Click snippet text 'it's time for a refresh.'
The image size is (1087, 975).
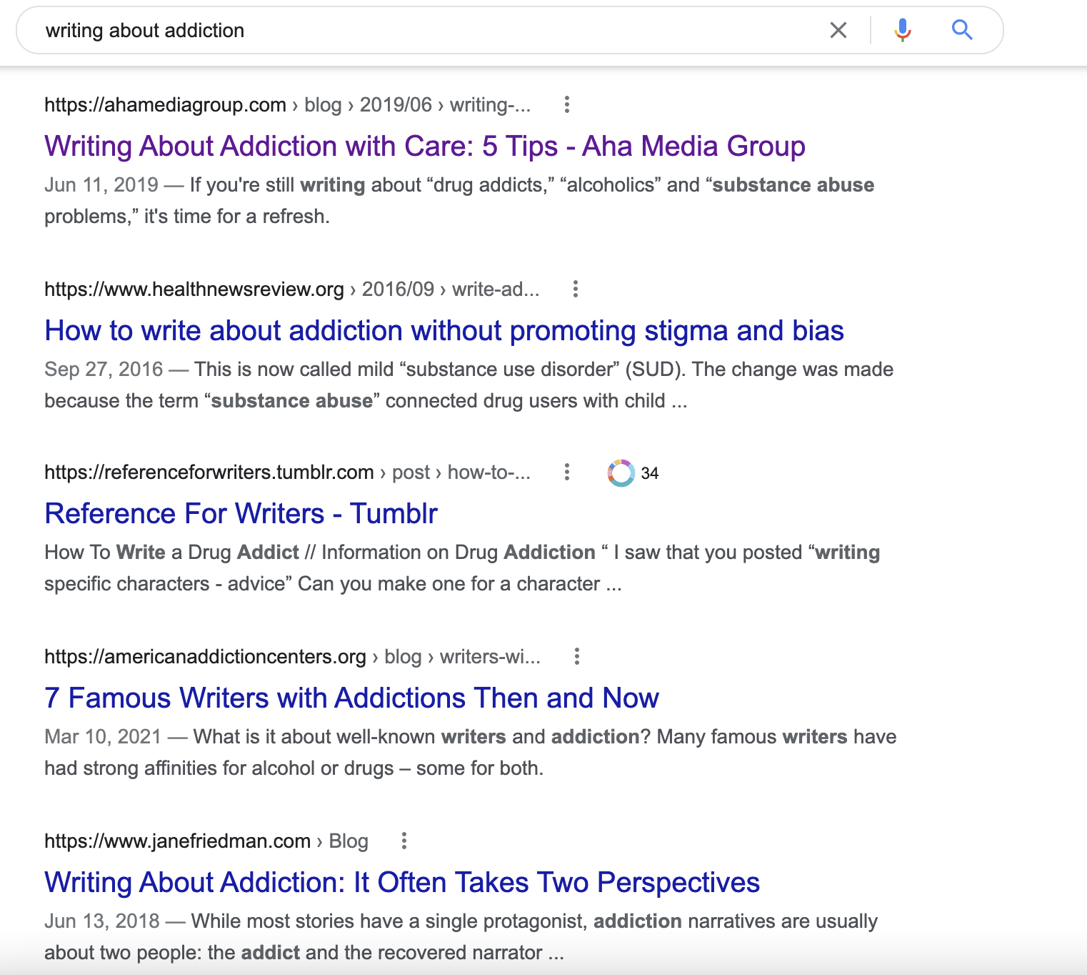(237, 217)
